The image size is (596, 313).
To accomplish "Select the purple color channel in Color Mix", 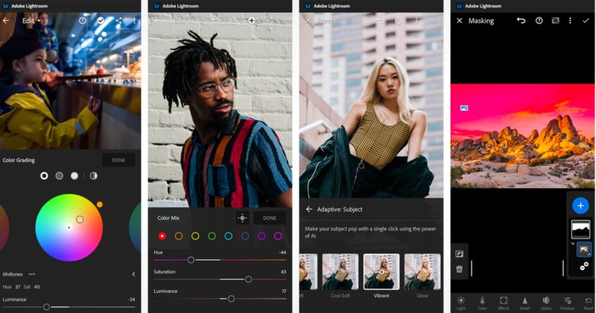I will 261,236.
